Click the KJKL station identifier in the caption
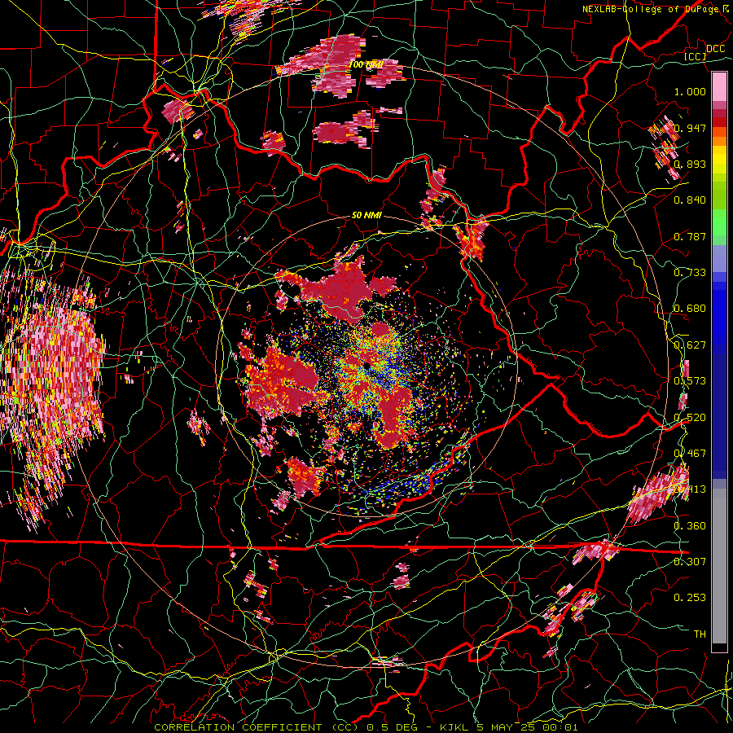 (x=456, y=727)
